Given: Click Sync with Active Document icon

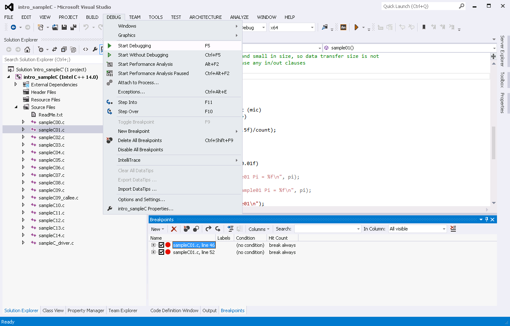Looking at the screenshot, I should 55,49.
